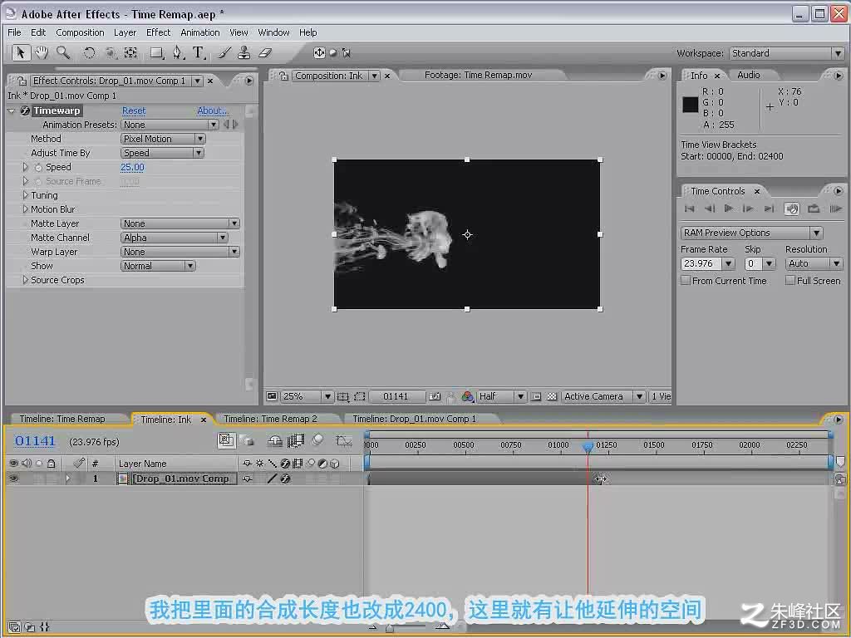
Task: Collapse the Timewarp effect properties
Action: (12, 110)
